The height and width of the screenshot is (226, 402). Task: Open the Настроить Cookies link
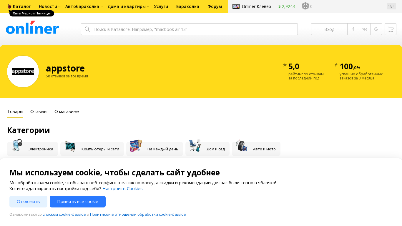(122, 189)
